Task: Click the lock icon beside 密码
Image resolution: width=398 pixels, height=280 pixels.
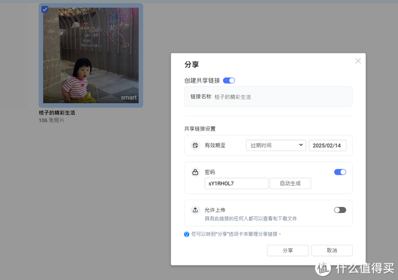Action: [x=196, y=172]
